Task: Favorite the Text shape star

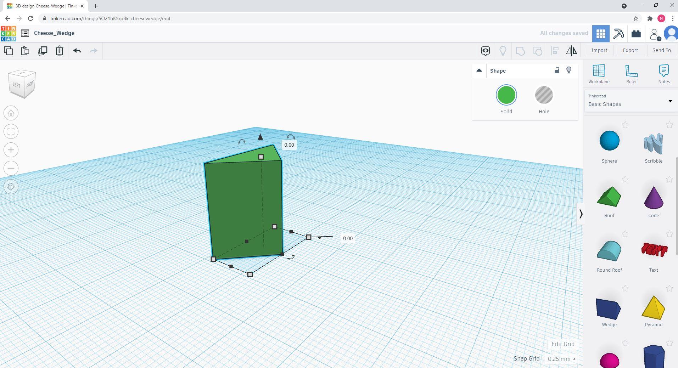Action: pyautogui.click(x=669, y=234)
